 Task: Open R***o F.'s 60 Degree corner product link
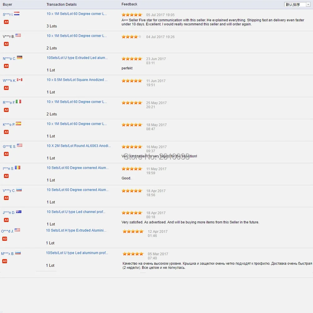[x=77, y=102]
